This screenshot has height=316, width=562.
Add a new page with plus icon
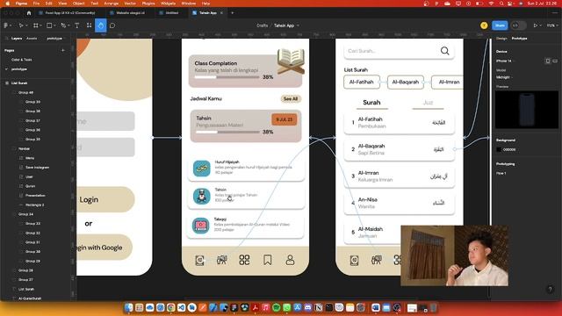pos(63,51)
